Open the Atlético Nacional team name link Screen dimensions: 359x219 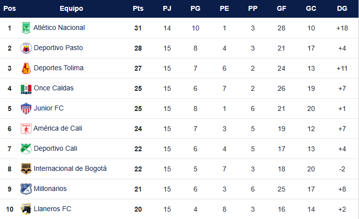[59, 28]
